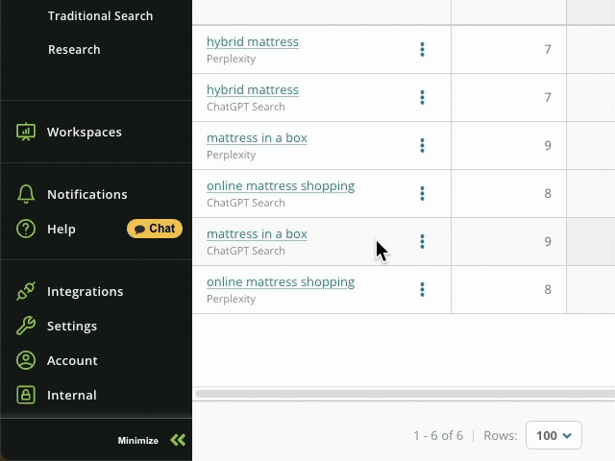Image resolution: width=615 pixels, height=461 pixels.
Task: Click the Account person icon
Action: (x=26, y=360)
